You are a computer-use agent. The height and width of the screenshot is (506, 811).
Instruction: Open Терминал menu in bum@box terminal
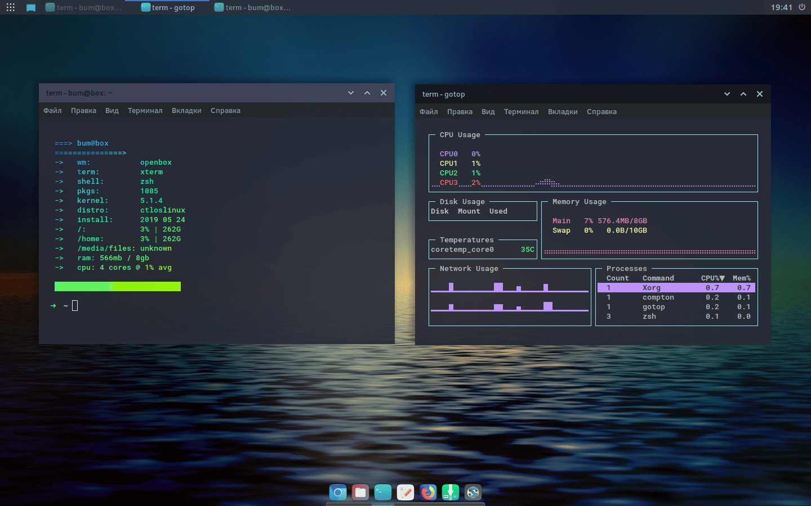(x=145, y=110)
